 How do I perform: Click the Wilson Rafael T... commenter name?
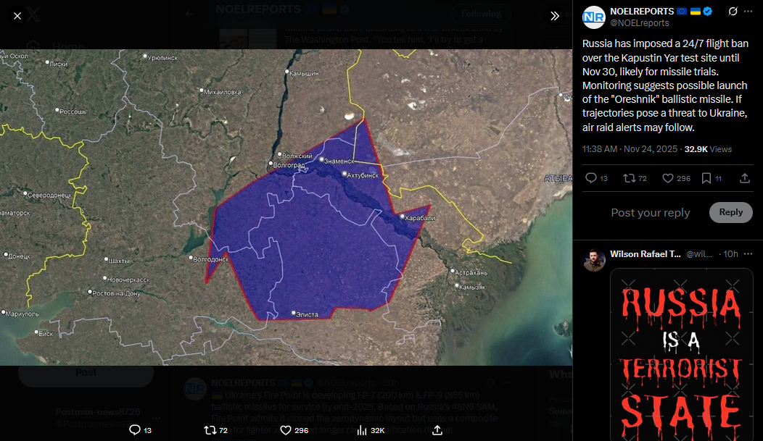point(646,254)
